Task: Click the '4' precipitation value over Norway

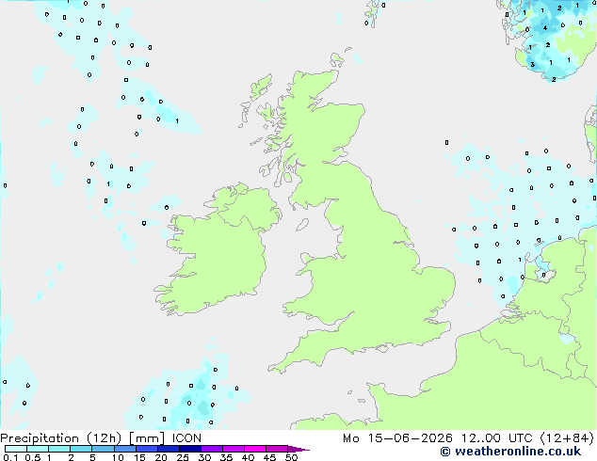Action: click(545, 28)
